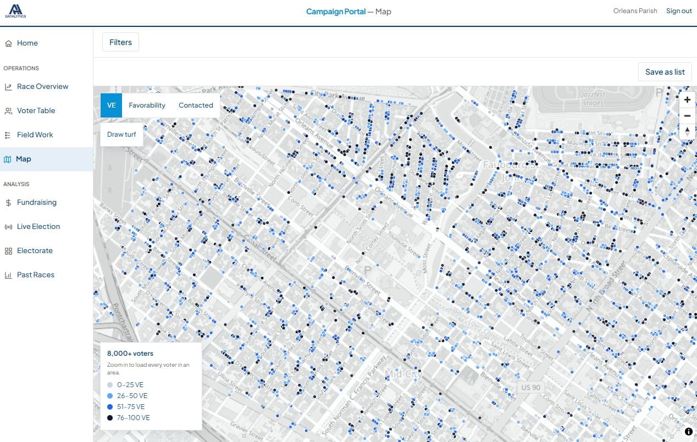Click the OPERATIONS section heading
Image resolution: width=697 pixels, height=442 pixels.
click(x=21, y=69)
